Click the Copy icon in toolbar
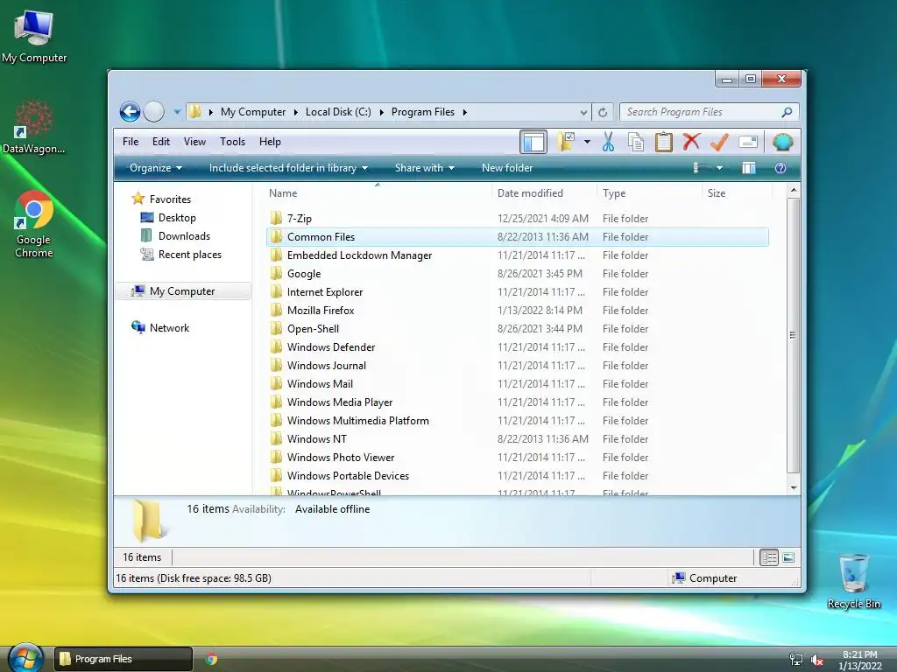This screenshot has width=897, height=672. click(x=636, y=142)
